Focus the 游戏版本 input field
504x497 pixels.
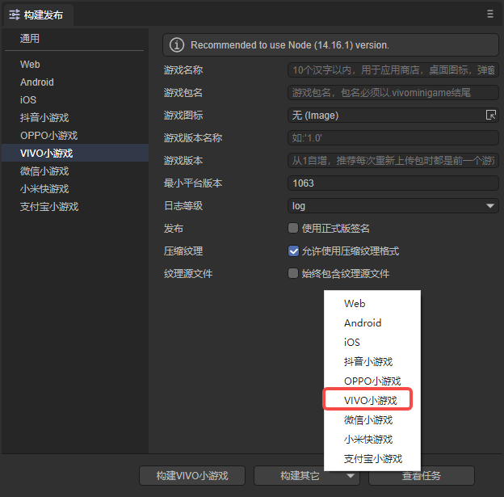tap(393, 160)
